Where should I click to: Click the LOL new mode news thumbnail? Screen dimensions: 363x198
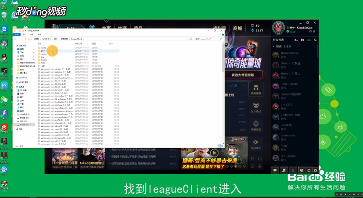[x=65, y=159]
